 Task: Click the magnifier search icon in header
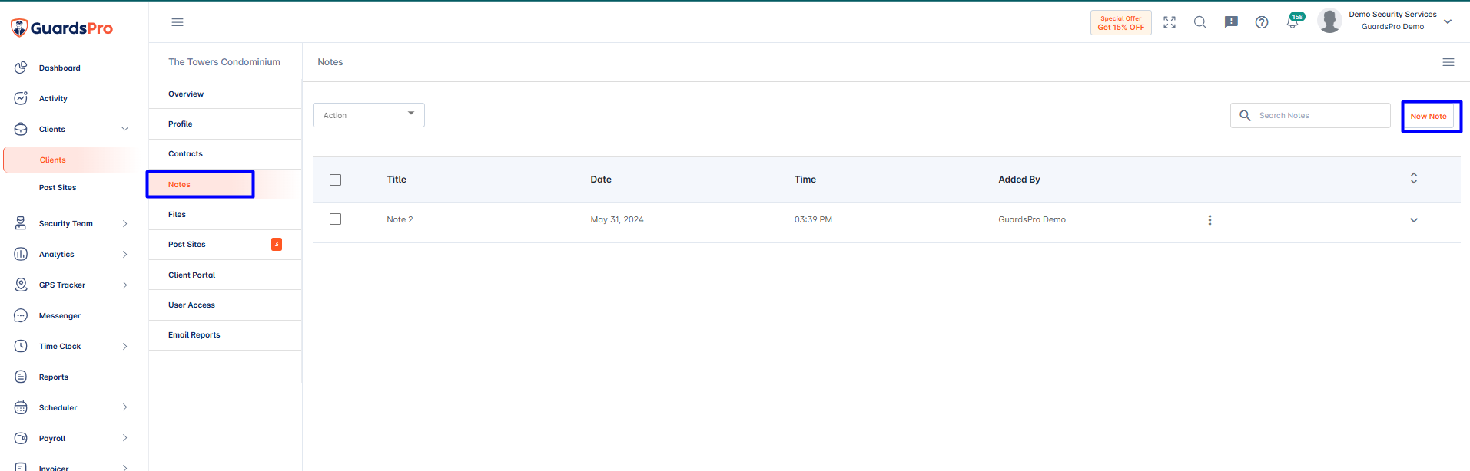pos(1200,23)
